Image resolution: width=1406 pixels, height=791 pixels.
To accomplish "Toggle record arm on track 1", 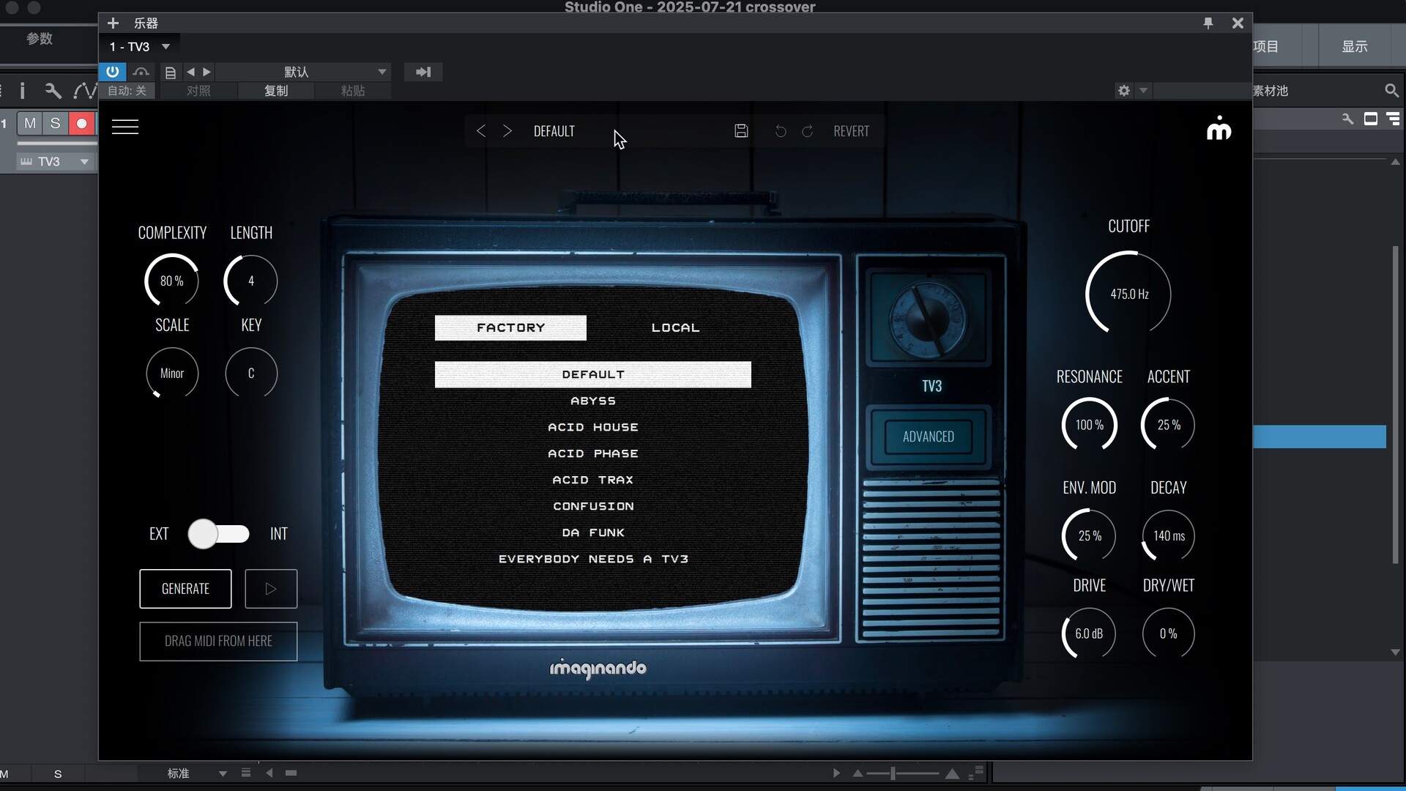I will 81,123.
